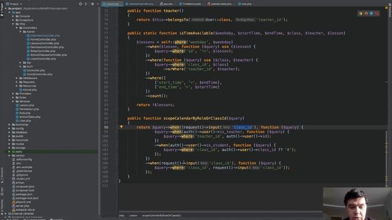Collapse the Controllers folder
The width and height of the screenshot is (392, 220).
[17, 28]
